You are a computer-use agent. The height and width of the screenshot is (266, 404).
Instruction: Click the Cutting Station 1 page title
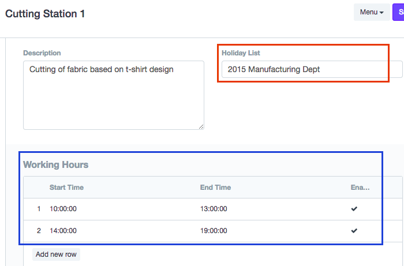(45, 13)
